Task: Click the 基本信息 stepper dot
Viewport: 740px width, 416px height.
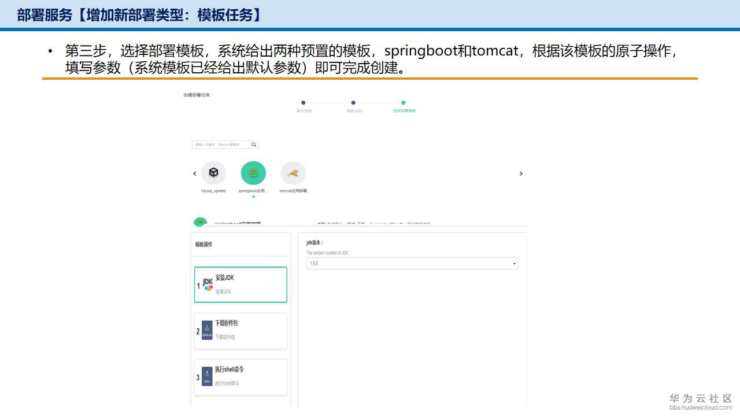Action: (x=303, y=102)
